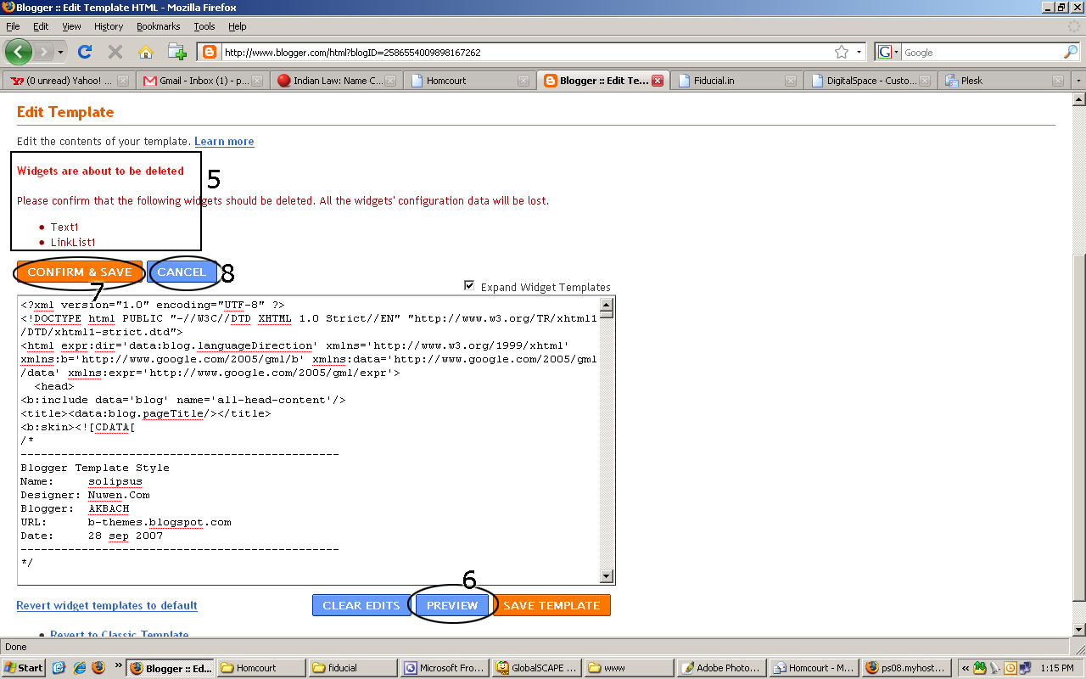Open the Help menu
This screenshot has width=1086, height=679.
point(238,26)
